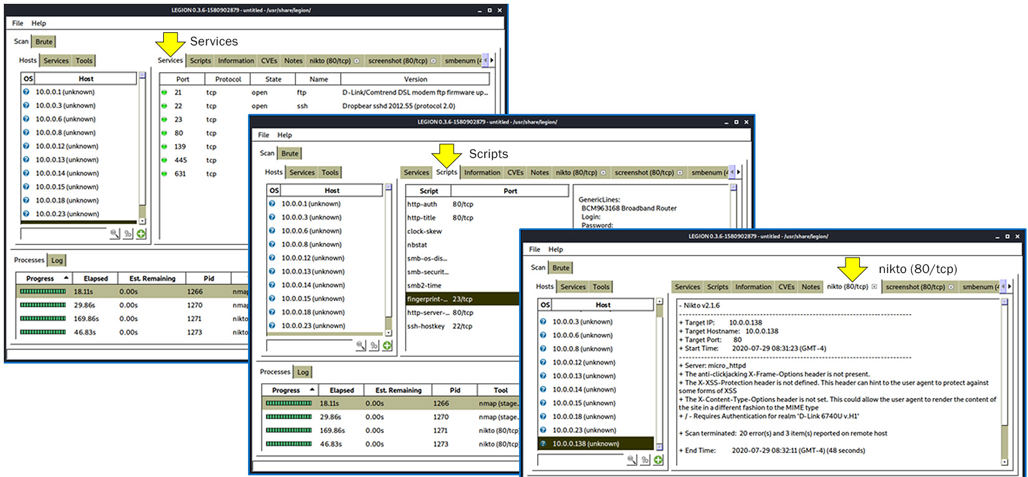
Task: Click the green status dot for port 445
Action: (164, 160)
